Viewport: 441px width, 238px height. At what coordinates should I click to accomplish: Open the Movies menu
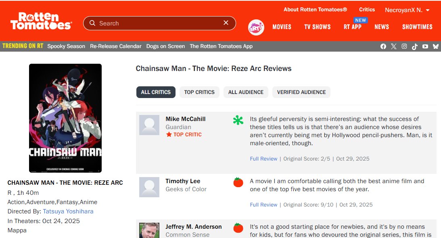[282, 27]
